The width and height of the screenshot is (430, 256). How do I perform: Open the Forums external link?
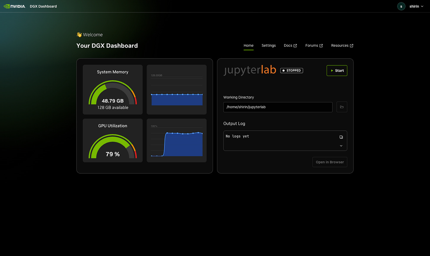tap(314, 46)
